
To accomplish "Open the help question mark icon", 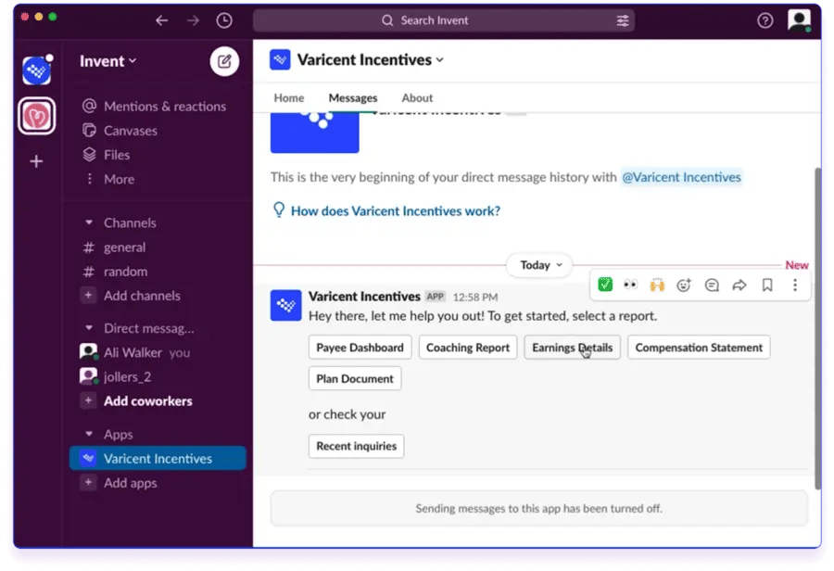I will 764,20.
